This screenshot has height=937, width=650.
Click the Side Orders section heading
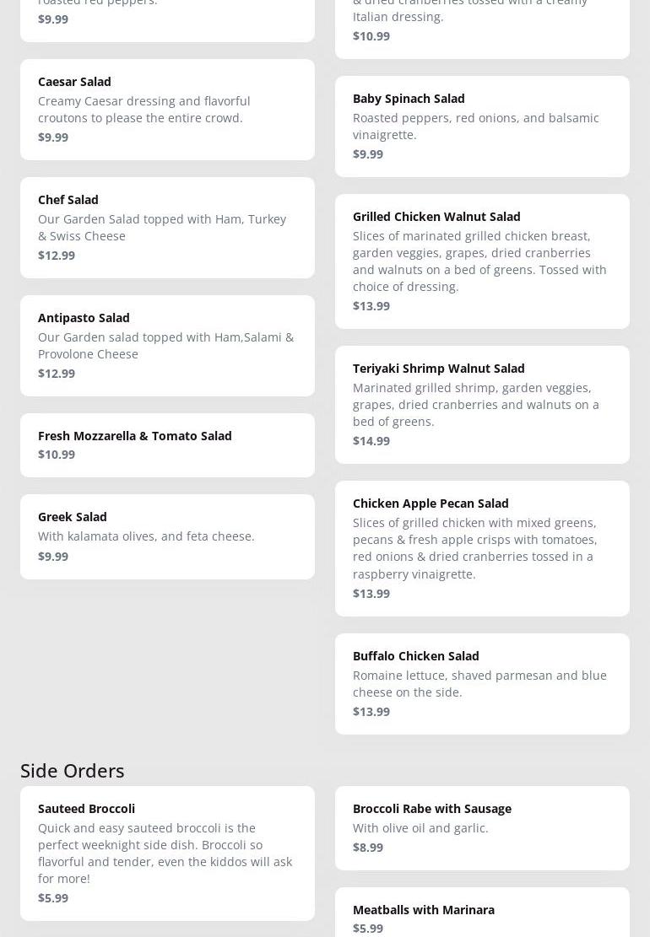pos(73,770)
